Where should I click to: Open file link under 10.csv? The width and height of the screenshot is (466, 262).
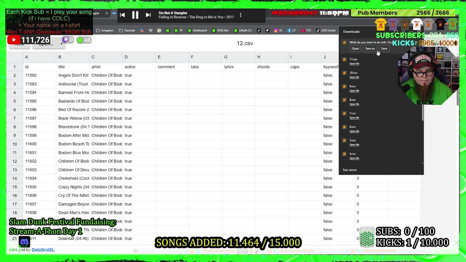(354, 77)
